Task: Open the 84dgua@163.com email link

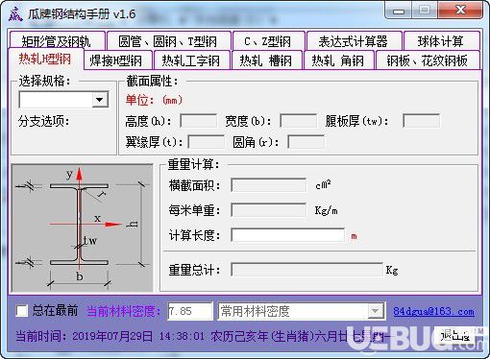Action: [x=433, y=311]
